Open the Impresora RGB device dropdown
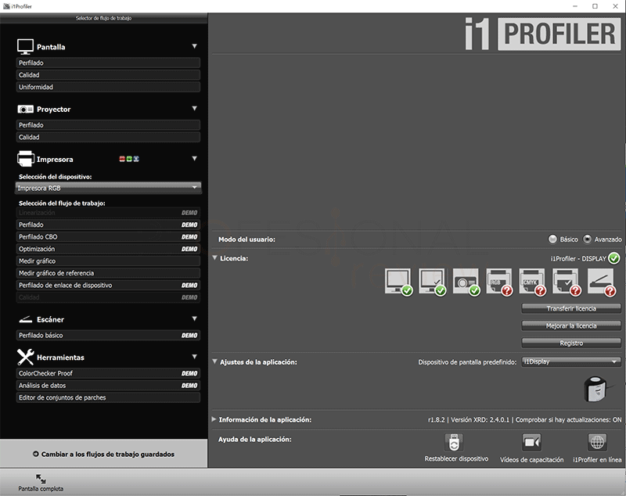626x496 pixels. [108, 188]
